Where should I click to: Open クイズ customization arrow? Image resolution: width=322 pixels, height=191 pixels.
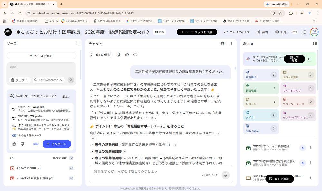click(x=273, y=115)
